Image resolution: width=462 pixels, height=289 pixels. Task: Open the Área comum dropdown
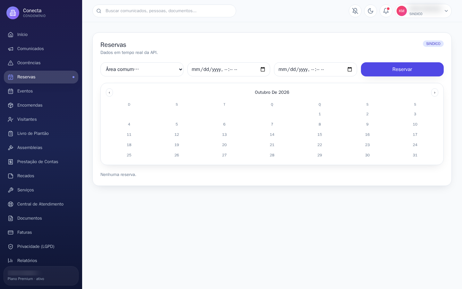pyautogui.click(x=142, y=69)
